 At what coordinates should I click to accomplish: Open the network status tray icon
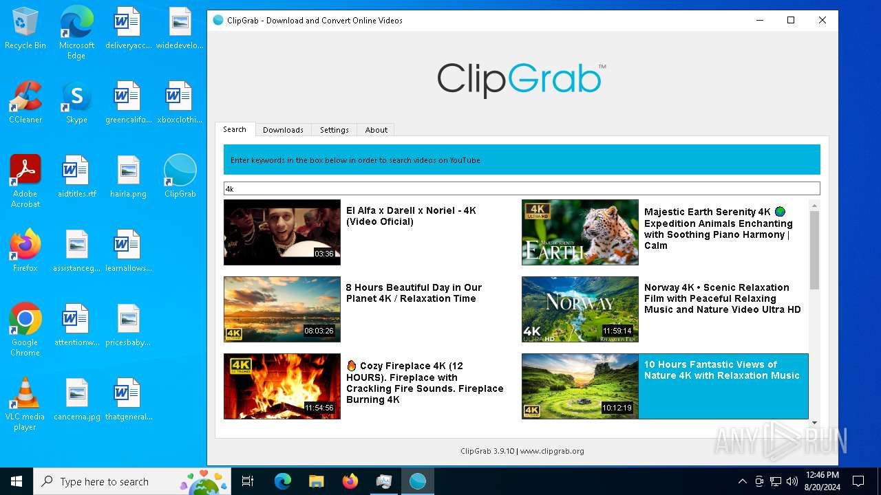[776, 481]
